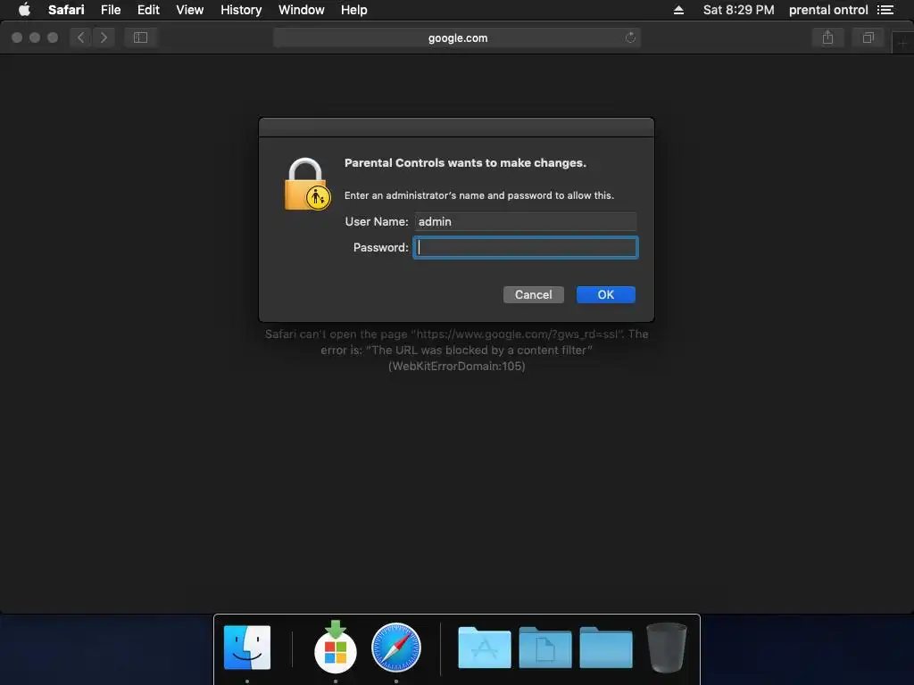Open Safari from the Dock
The width and height of the screenshot is (914, 685).
395,648
